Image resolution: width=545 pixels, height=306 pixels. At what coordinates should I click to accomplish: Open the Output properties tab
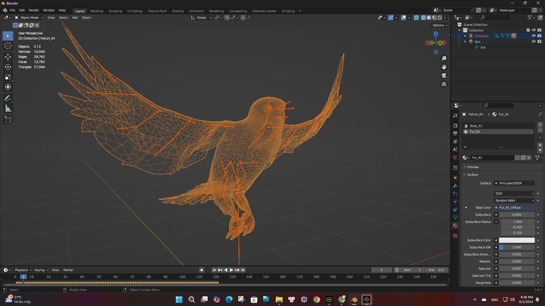pyautogui.click(x=455, y=134)
